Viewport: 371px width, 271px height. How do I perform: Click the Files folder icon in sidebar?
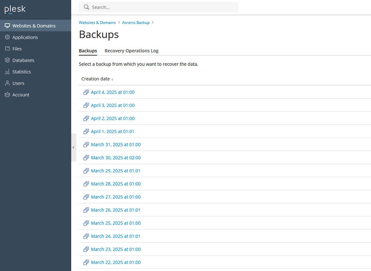pyautogui.click(x=7, y=49)
